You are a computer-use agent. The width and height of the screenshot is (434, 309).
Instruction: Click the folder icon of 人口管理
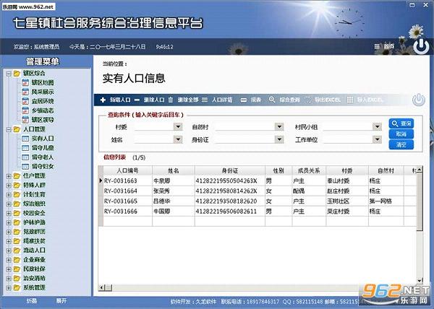(17, 129)
